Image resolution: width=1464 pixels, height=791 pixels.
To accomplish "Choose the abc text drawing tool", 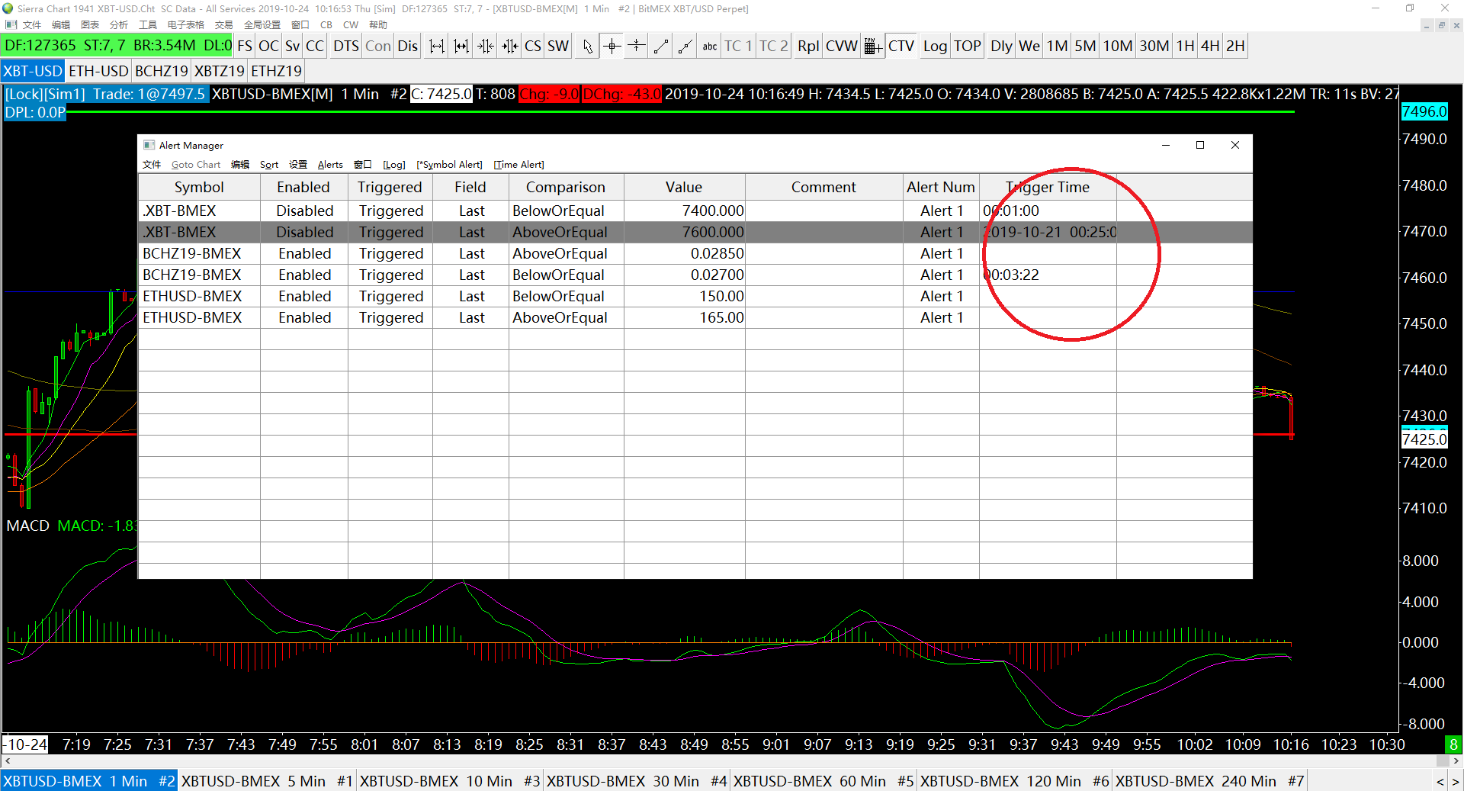I will point(709,47).
